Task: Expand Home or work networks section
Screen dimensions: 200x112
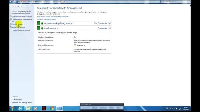Action: click(x=109, y=23)
